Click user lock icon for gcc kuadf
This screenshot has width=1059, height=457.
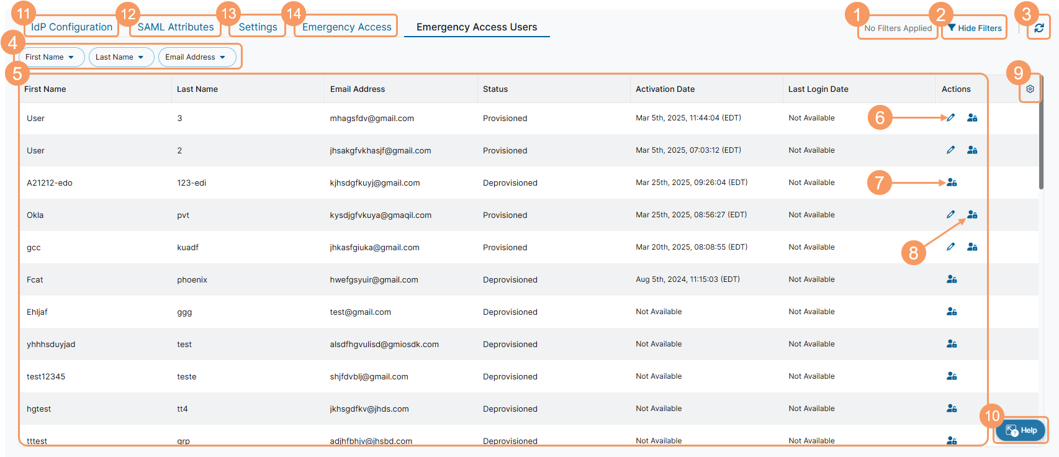(x=972, y=247)
